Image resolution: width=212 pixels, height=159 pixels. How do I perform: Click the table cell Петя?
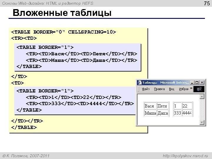[163, 106]
